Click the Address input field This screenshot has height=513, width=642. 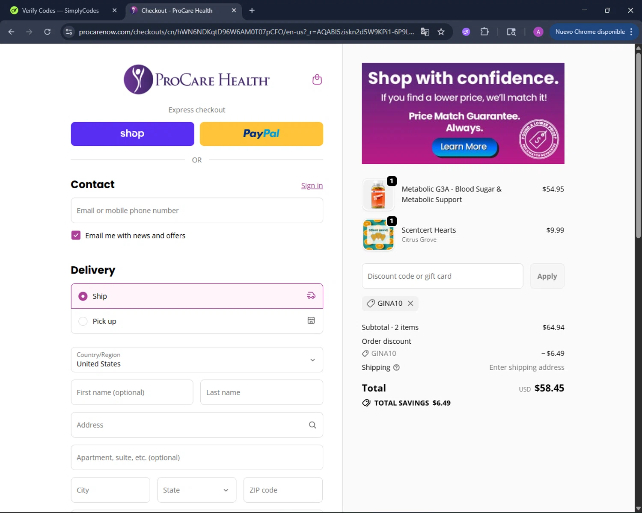tap(197, 425)
